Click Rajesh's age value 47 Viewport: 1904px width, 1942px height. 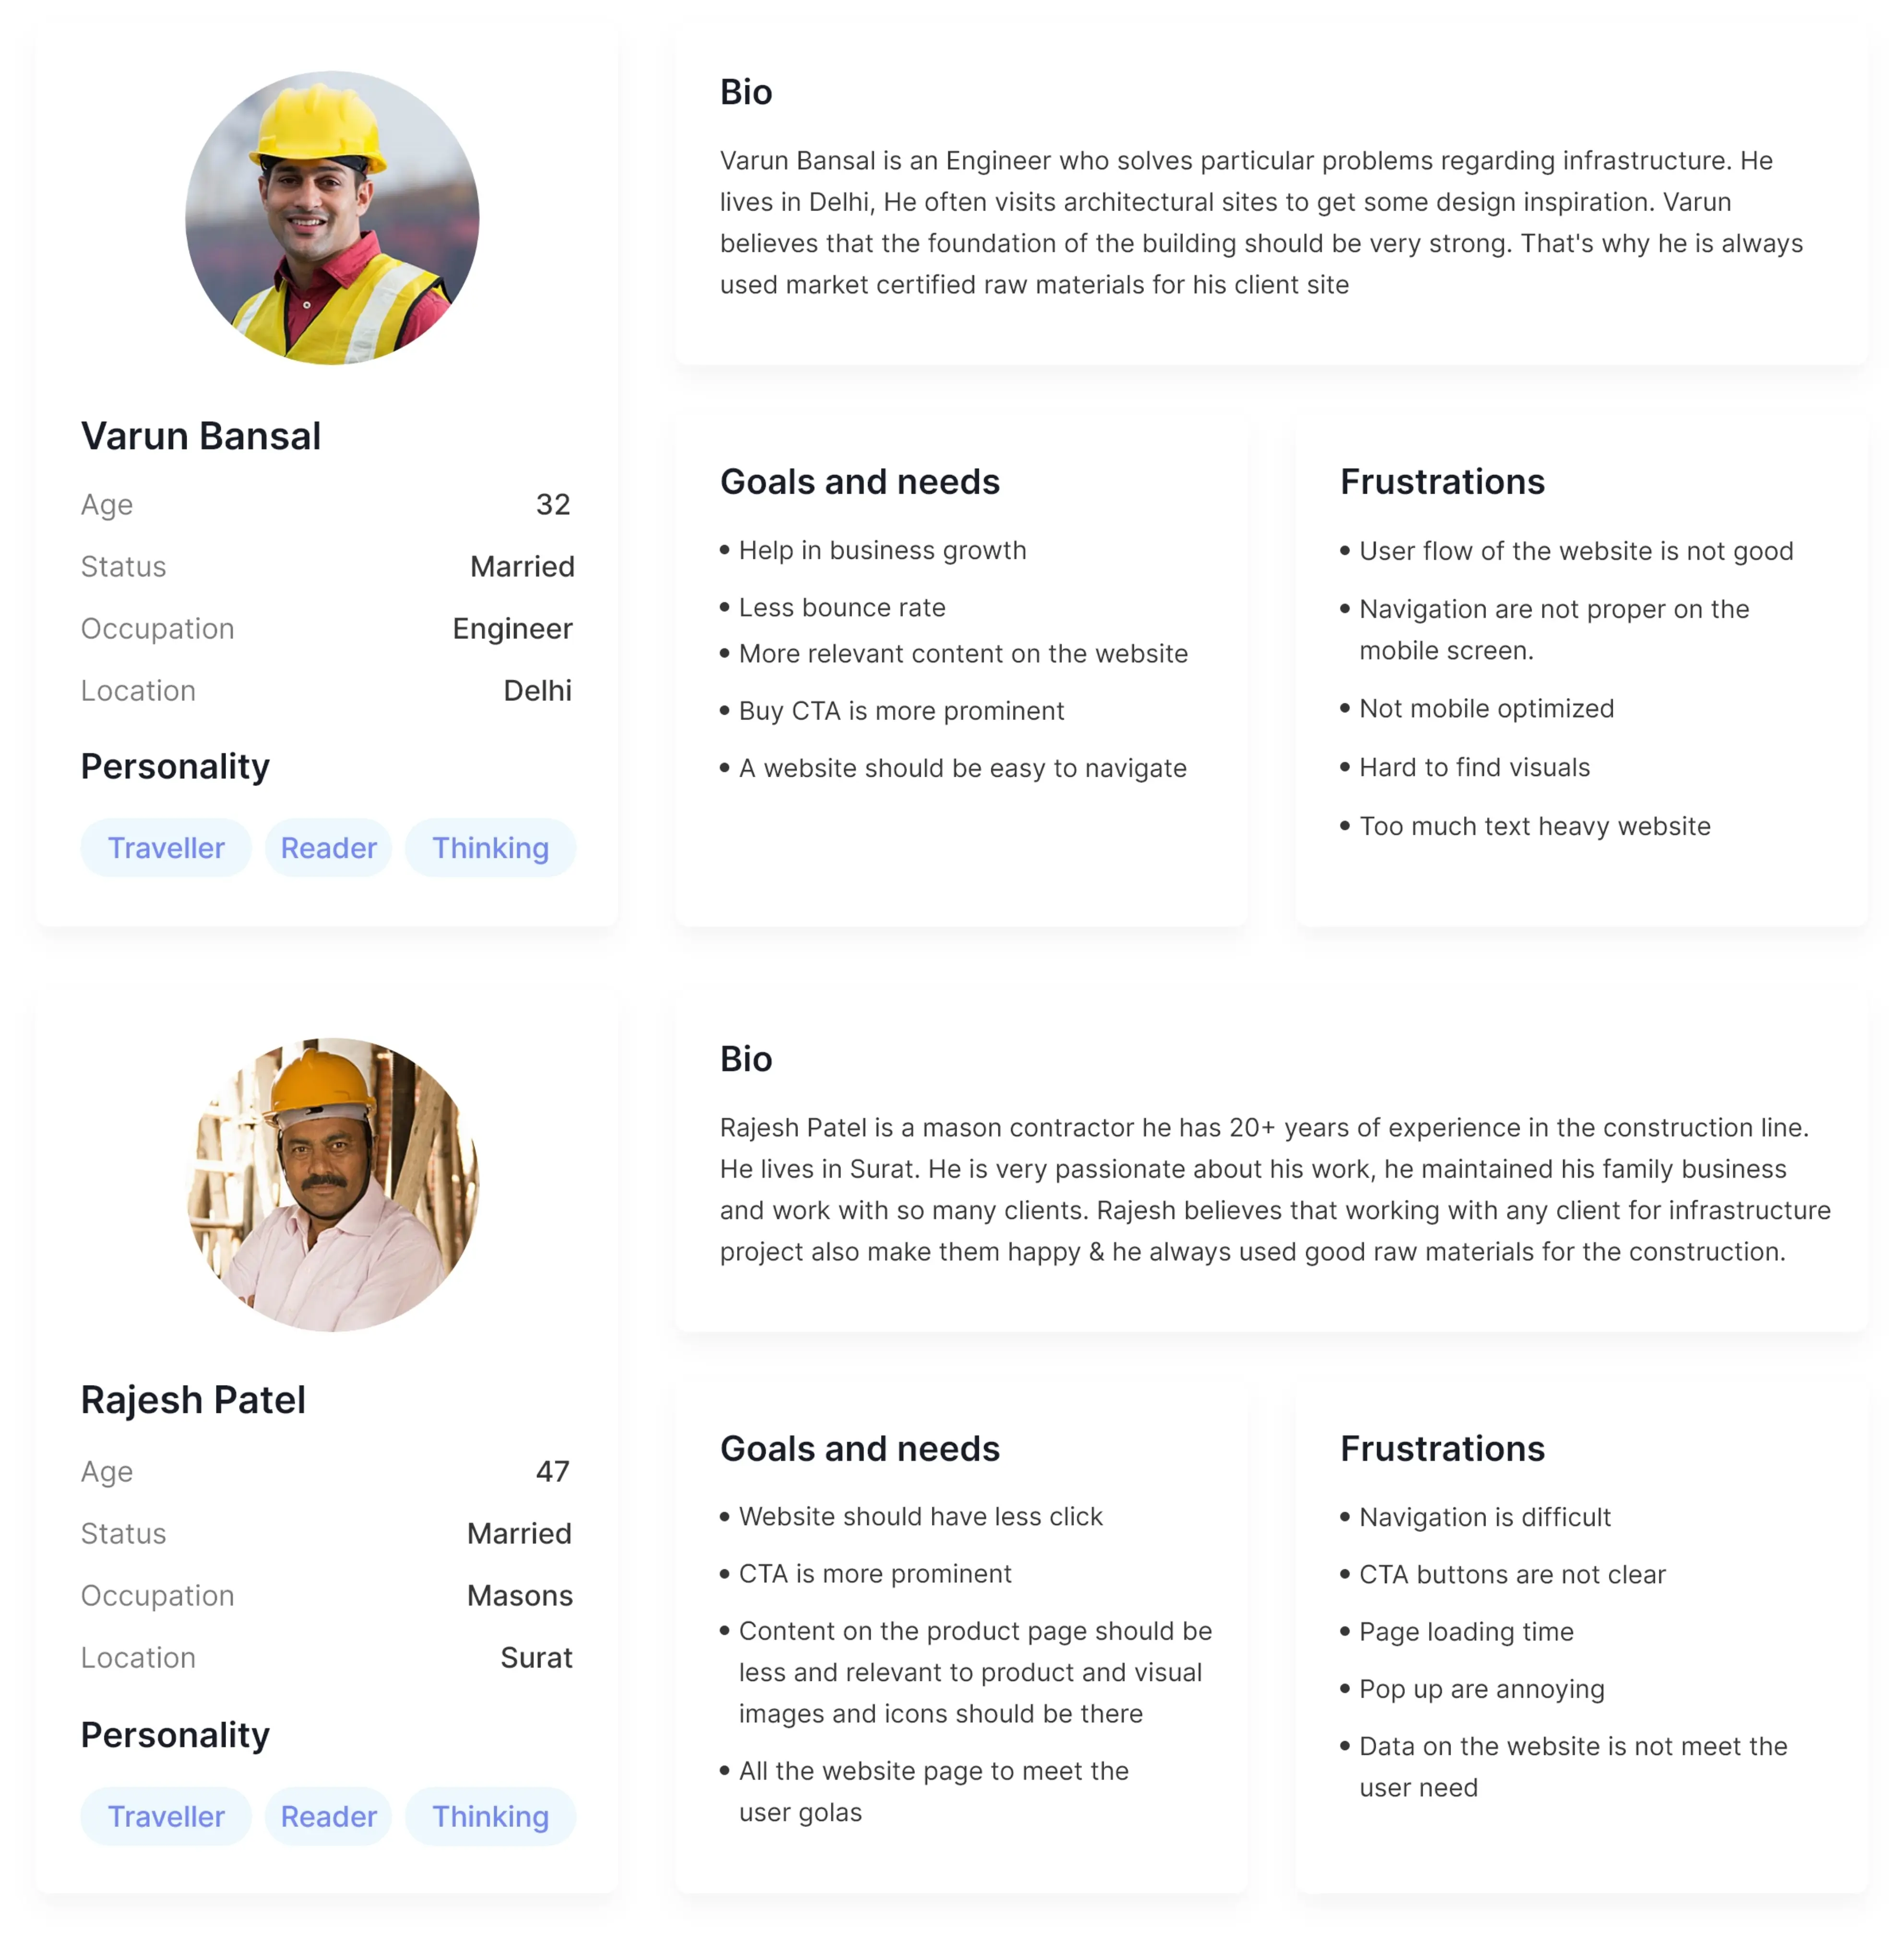pos(553,1471)
